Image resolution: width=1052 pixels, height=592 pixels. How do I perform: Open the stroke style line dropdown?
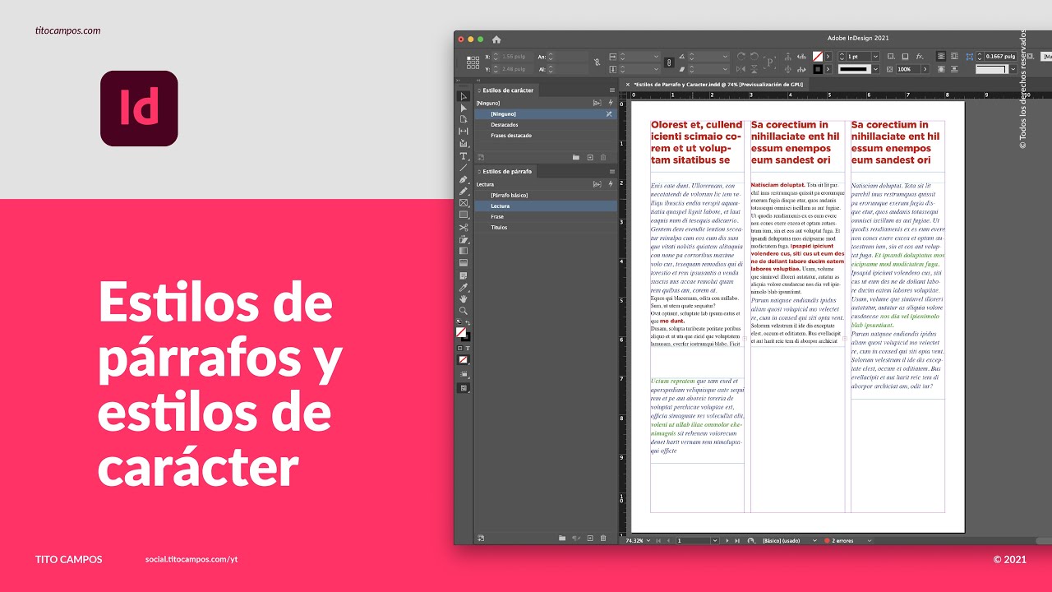[x=876, y=69]
